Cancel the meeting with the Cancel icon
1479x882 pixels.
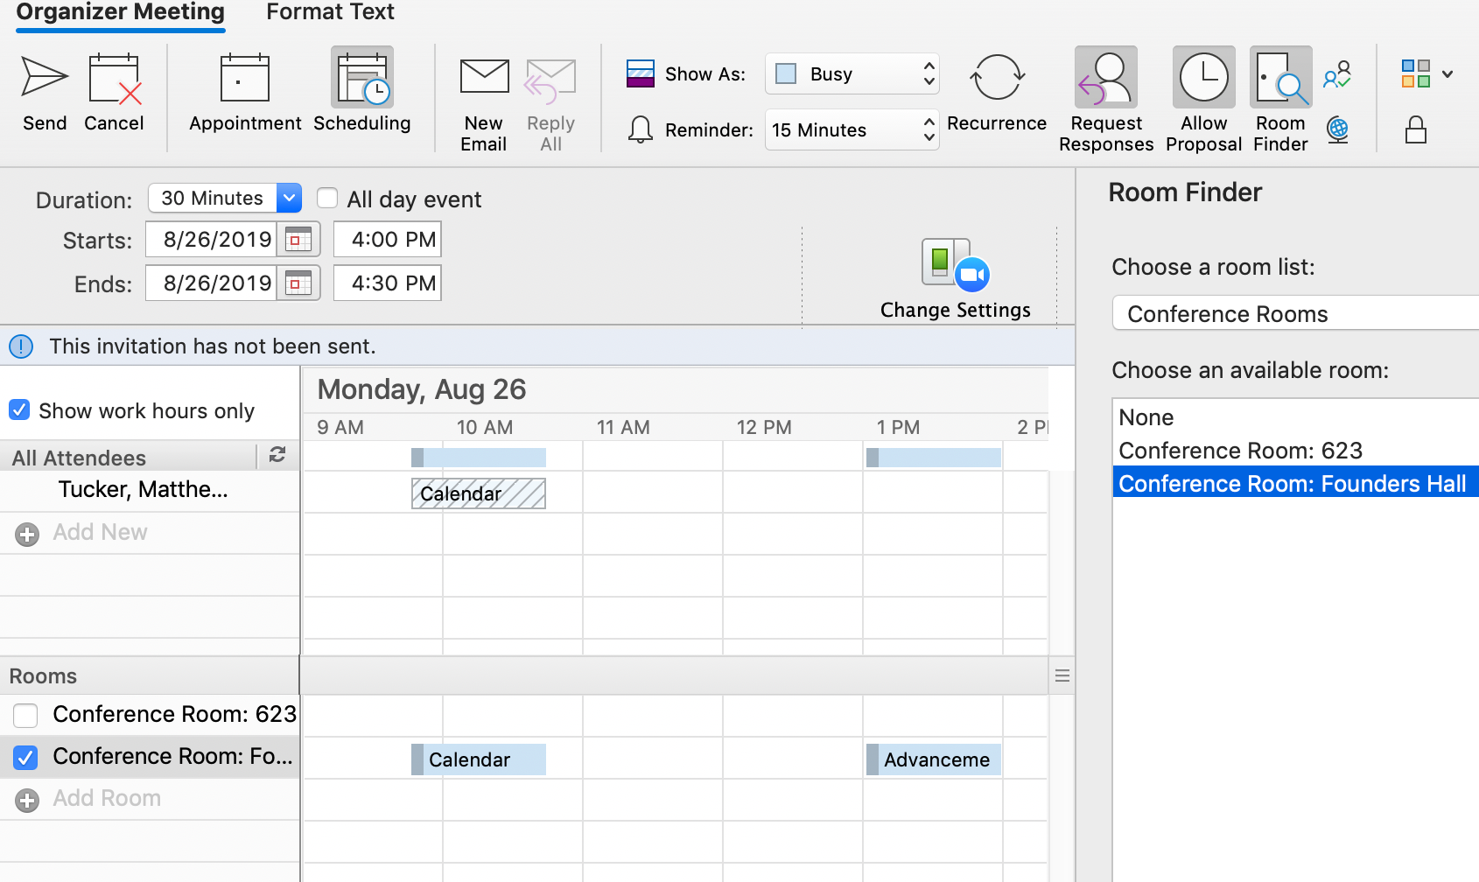pyautogui.click(x=114, y=92)
